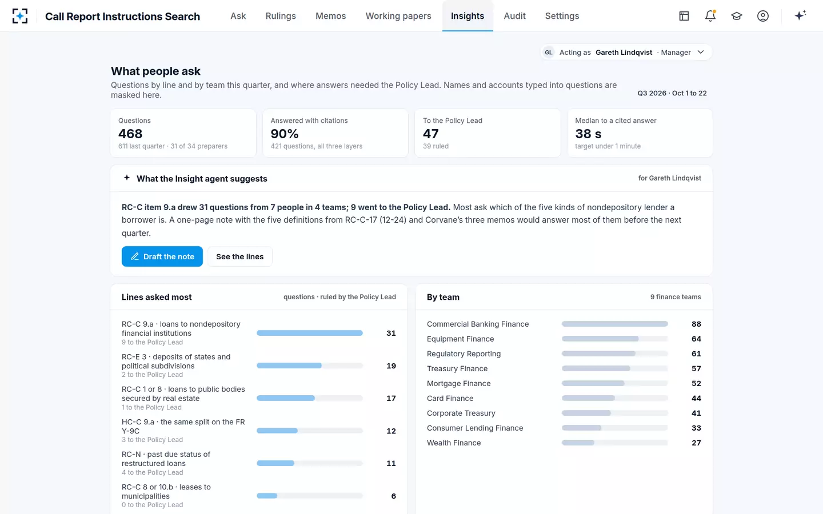The width and height of the screenshot is (823, 514).
Task: Click Mortgage Finance team
Action: point(458,383)
